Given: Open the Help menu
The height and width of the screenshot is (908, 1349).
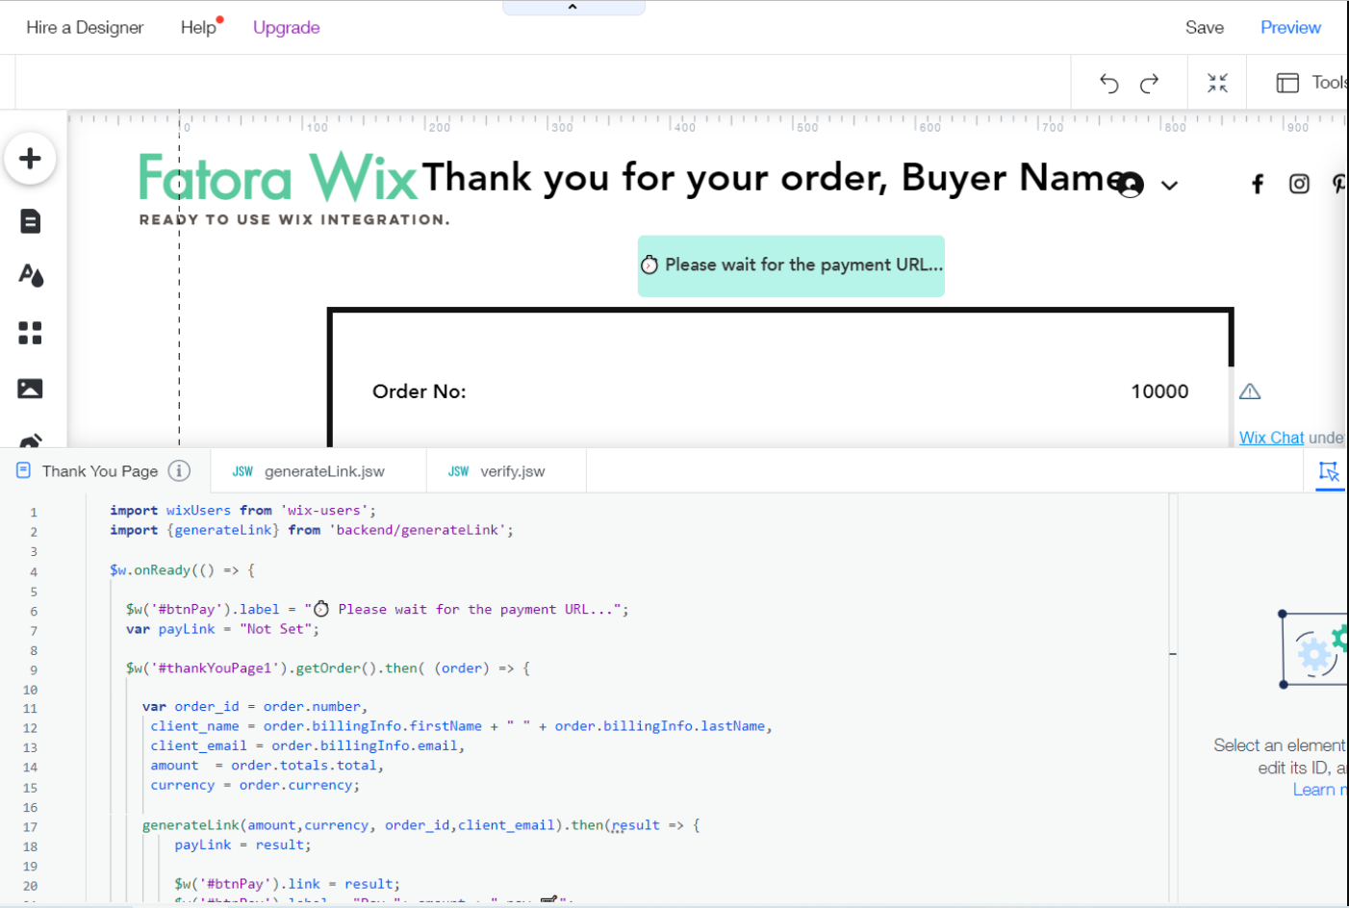Looking at the screenshot, I should pos(198,28).
